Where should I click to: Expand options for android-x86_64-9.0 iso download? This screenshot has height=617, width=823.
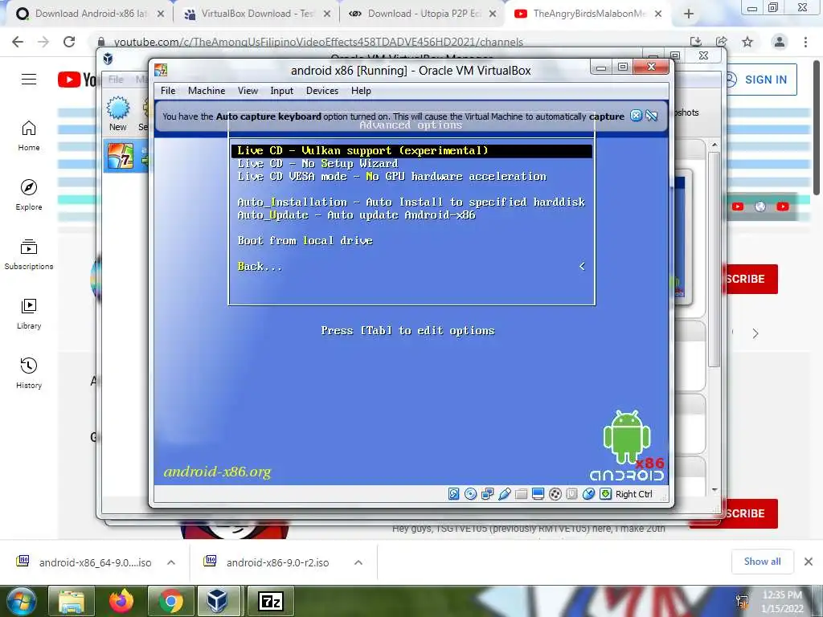[x=171, y=562]
